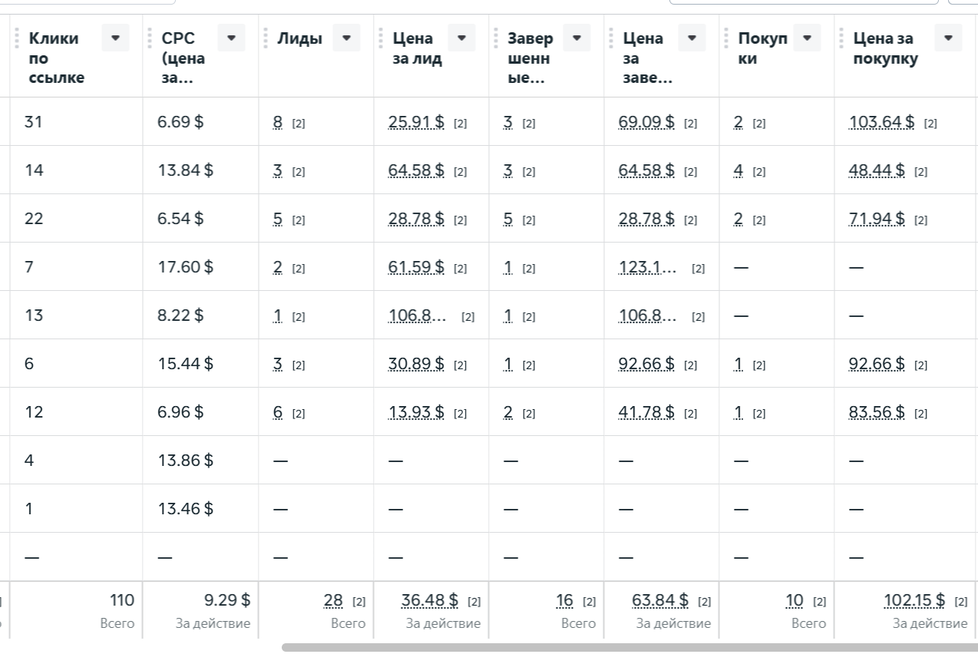
Task: Open Покупки column dropdown arrow
Action: [x=807, y=38]
